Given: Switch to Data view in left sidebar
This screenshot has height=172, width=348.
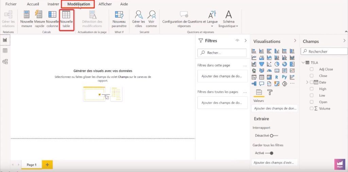Looking at the screenshot, I should coord(5,51).
